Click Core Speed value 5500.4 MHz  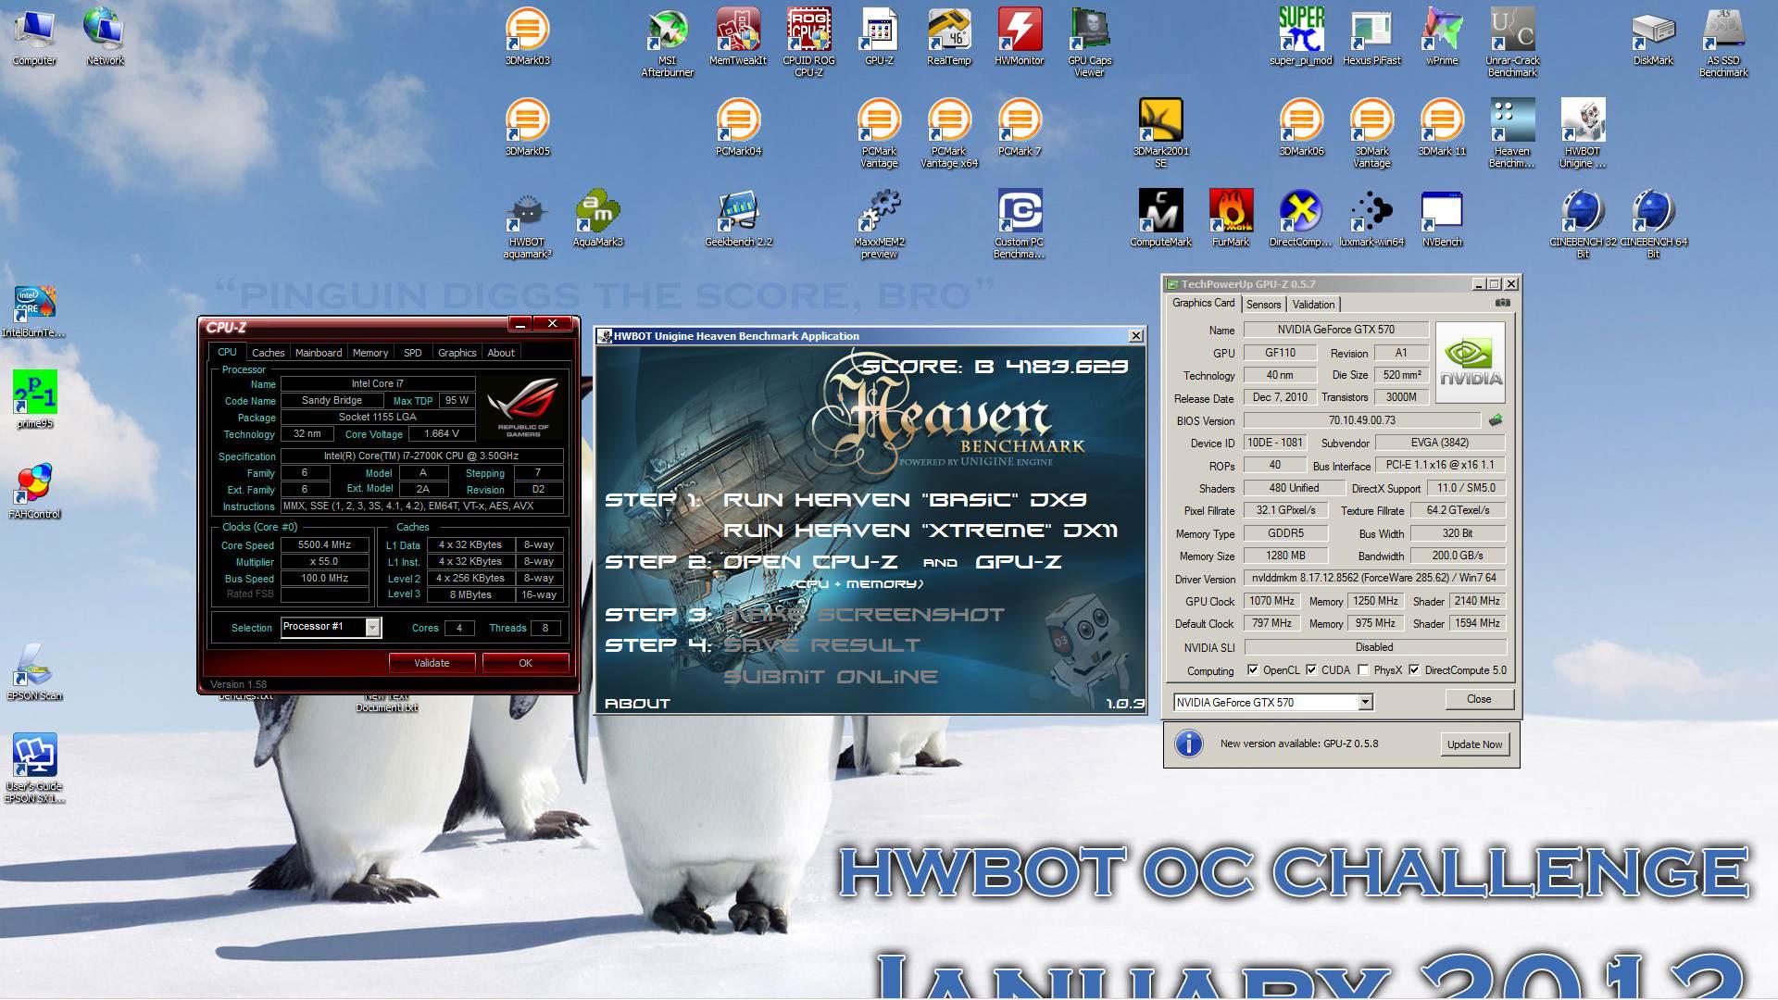324,545
